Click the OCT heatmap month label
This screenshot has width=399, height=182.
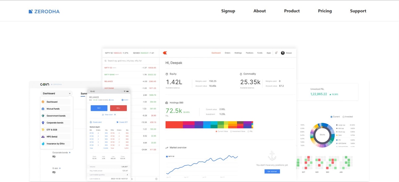[304, 172]
